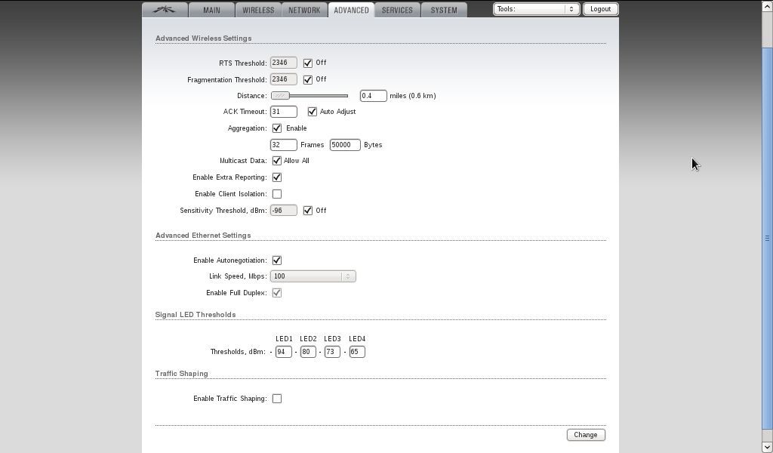Toggle Enable Autonegotiation checkbox

(277, 260)
